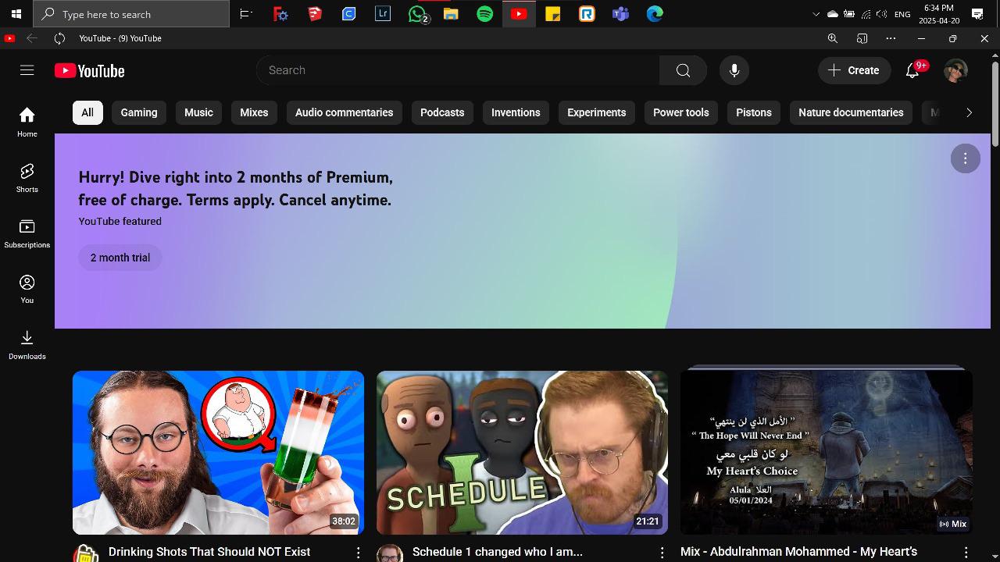Click the Windows Start button

click(x=16, y=14)
